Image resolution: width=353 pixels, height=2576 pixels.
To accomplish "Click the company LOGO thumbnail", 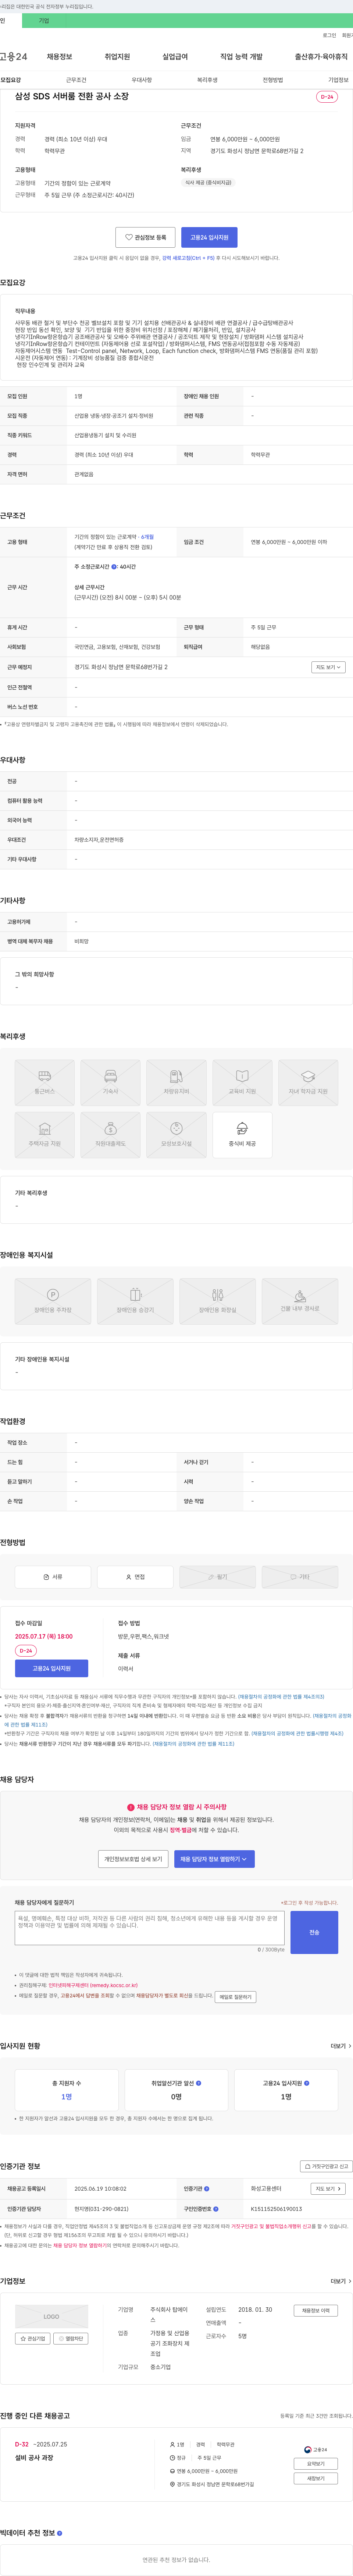I will (51, 2316).
